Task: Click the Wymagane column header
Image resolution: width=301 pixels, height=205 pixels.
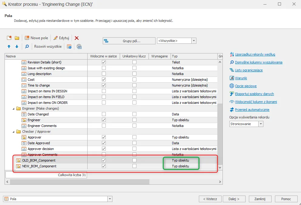Action: click(x=159, y=56)
